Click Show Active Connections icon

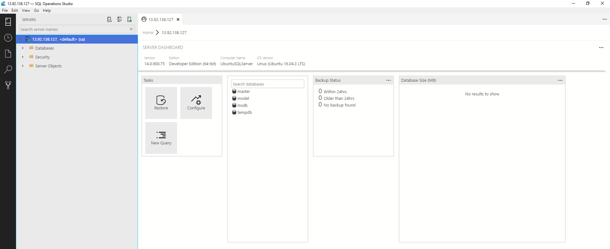(129, 19)
